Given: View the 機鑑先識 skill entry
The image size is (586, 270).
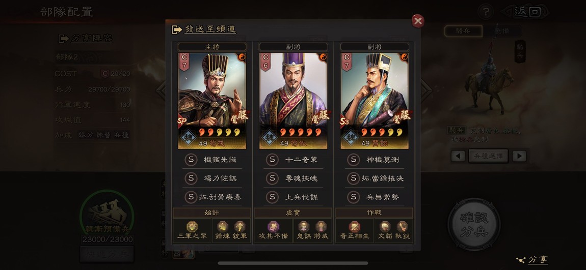Looking at the screenshot, I should [212, 160].
